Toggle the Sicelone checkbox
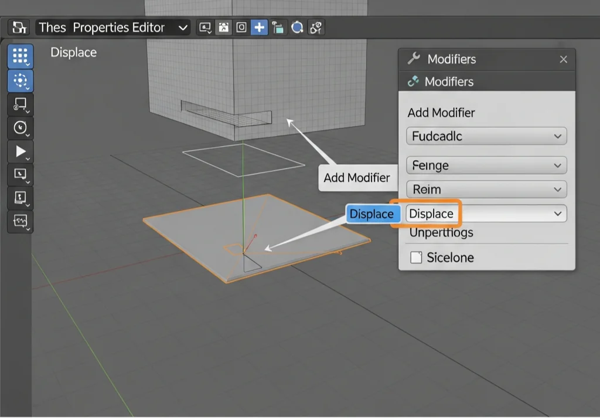Viewport: 600px width, 420px height. tap(416, 258)
